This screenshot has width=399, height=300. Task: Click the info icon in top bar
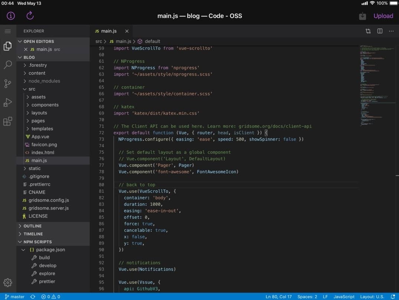point(11,16)
